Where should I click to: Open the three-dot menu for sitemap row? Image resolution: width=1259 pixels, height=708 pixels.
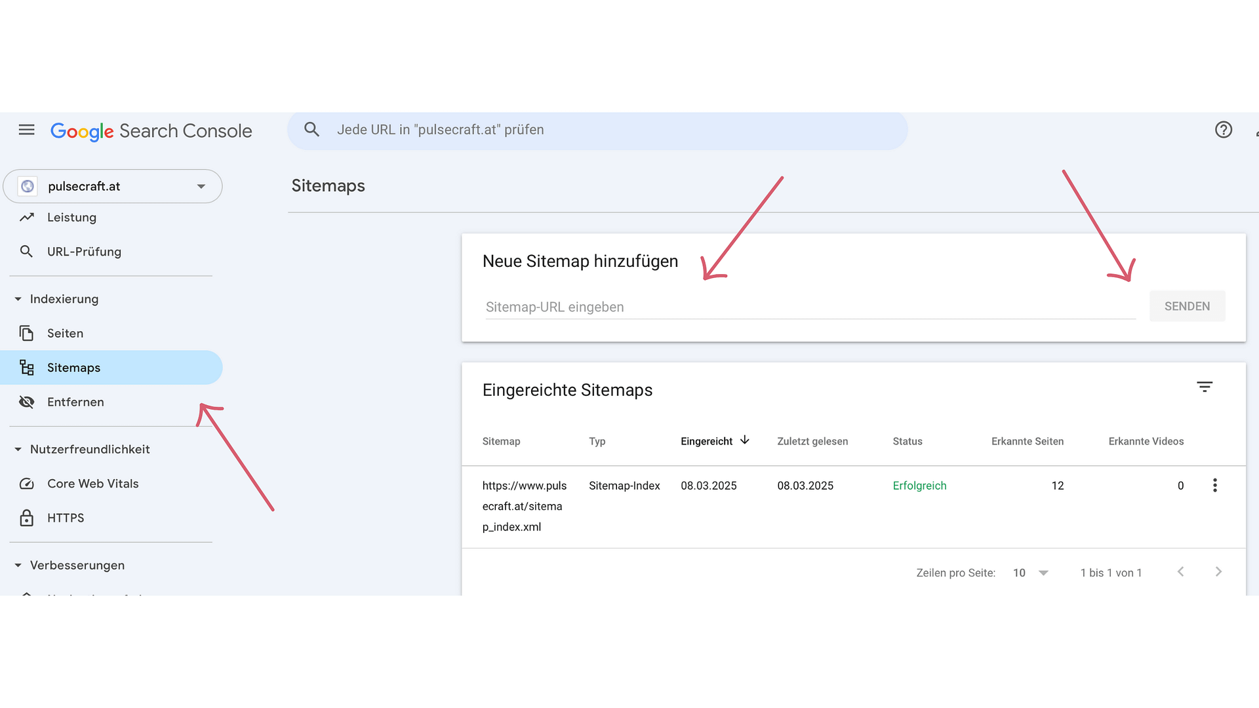click(1214, 485)
